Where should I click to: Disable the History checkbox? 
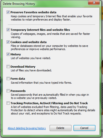click(x=8, y=54)
